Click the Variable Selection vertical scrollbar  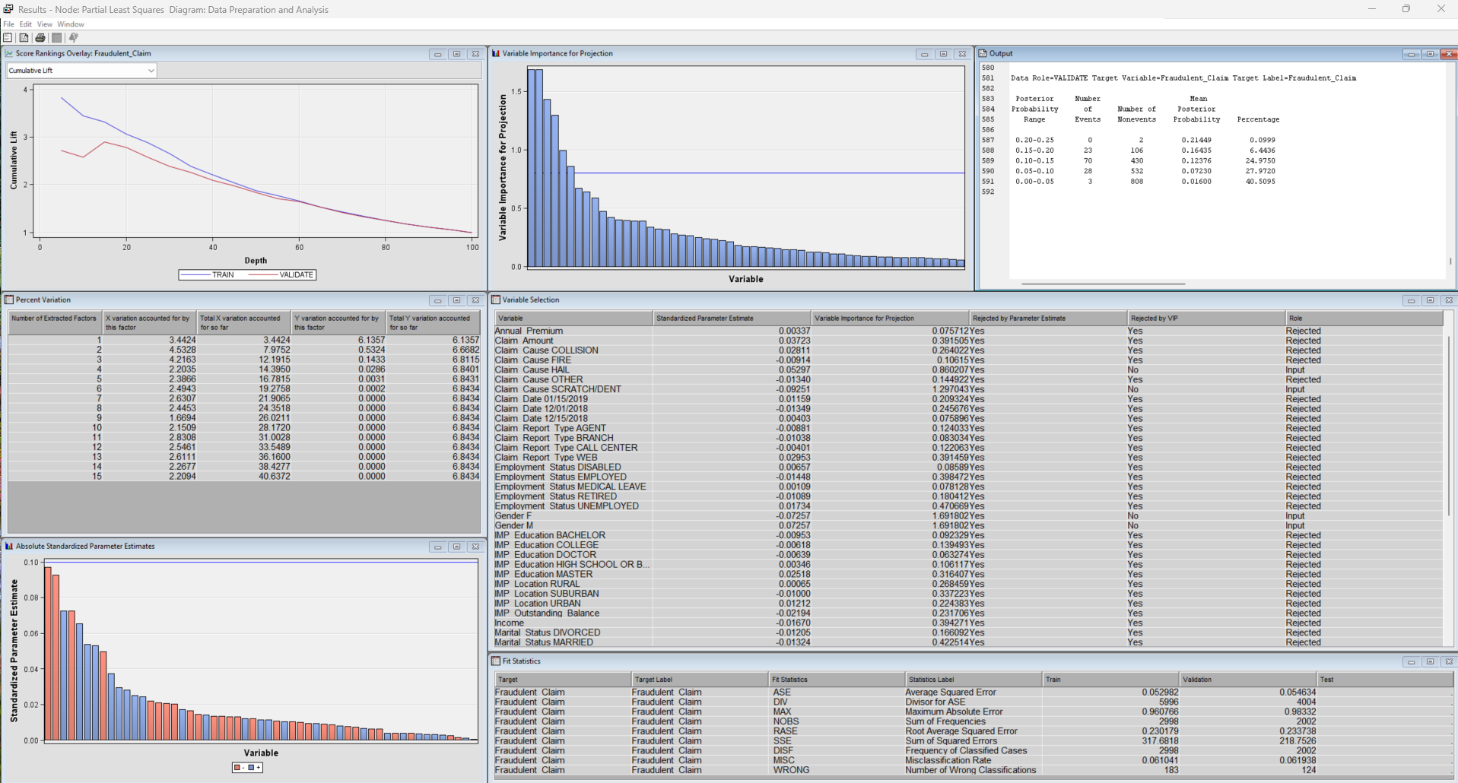1448,426
